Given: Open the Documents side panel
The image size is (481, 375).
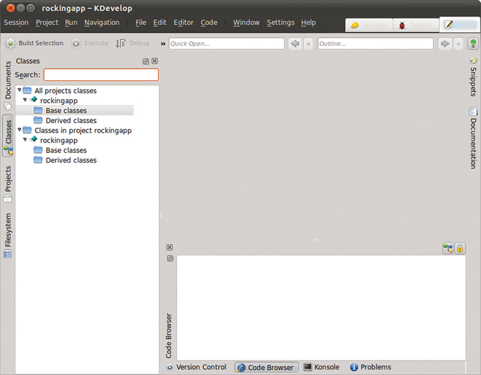Looking at the screenshot, I should (8, 85).
